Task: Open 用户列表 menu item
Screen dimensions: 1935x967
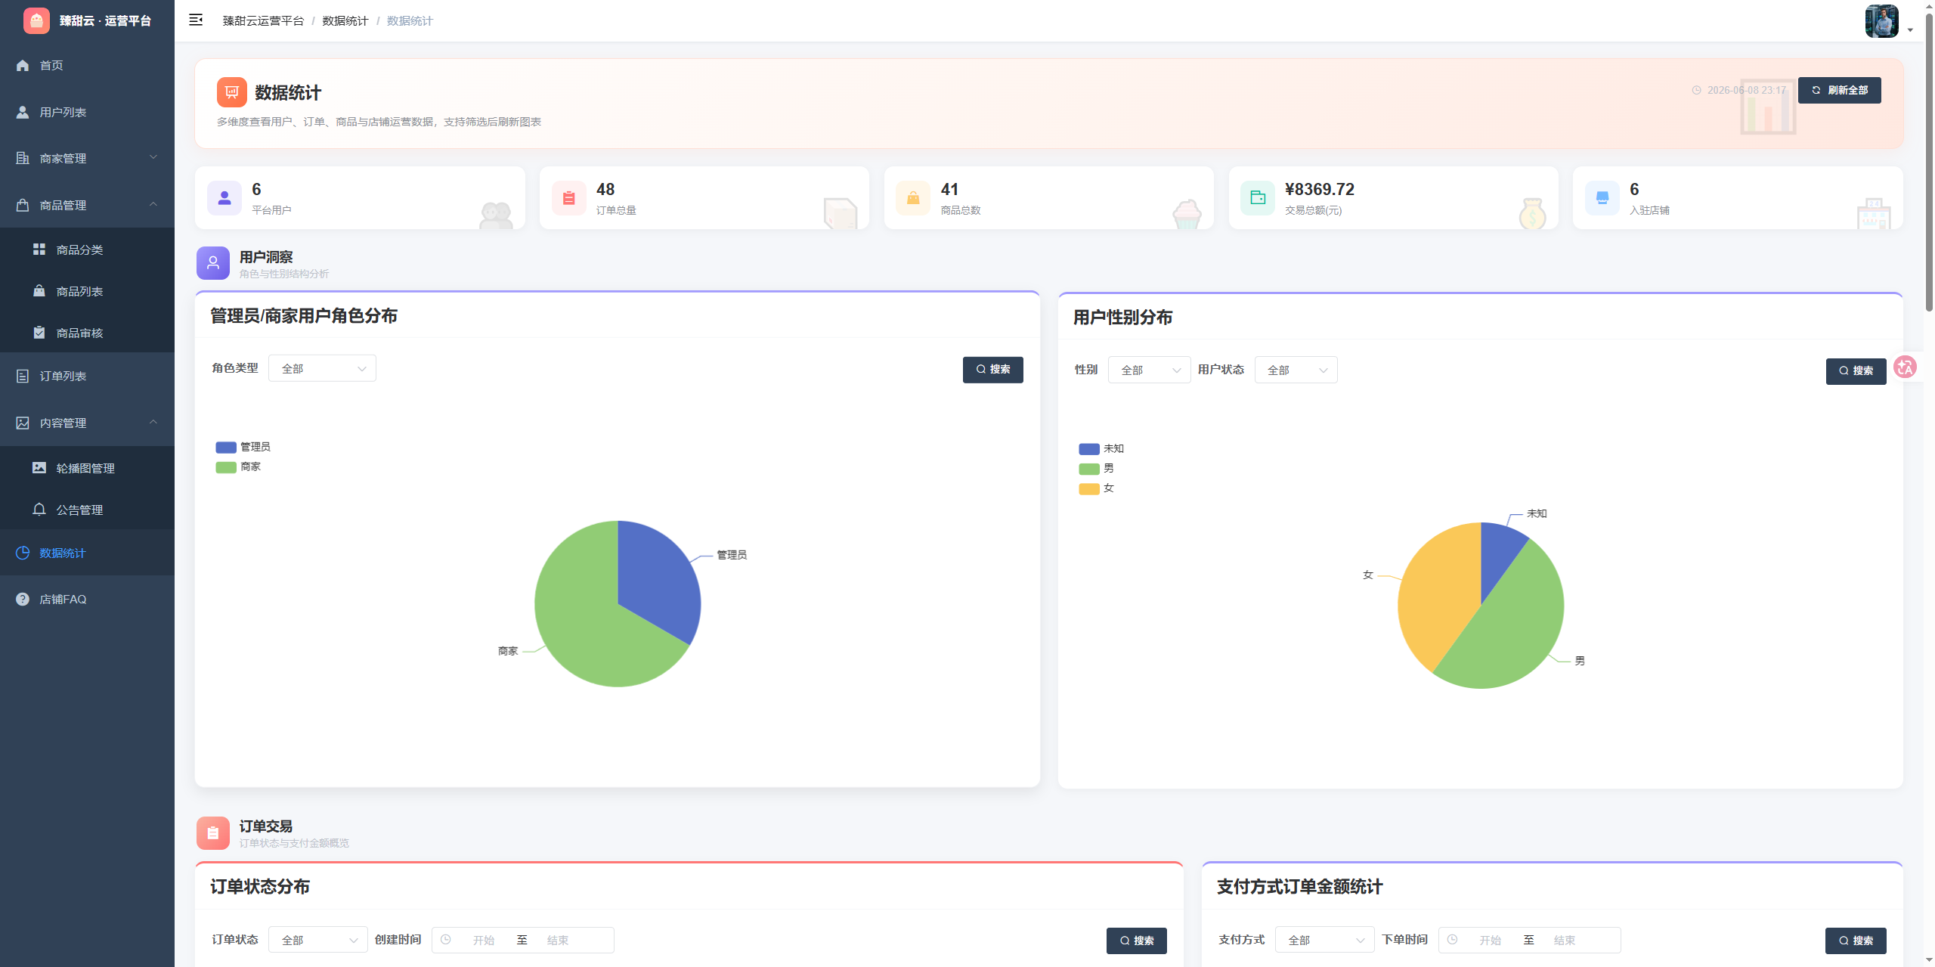Action: (87, 112)
